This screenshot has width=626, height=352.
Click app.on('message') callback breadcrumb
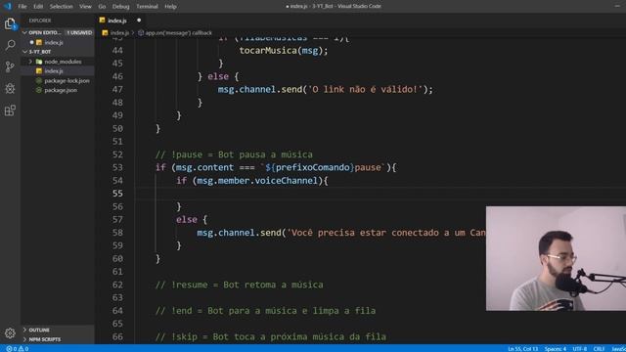(x=178, y=33)
